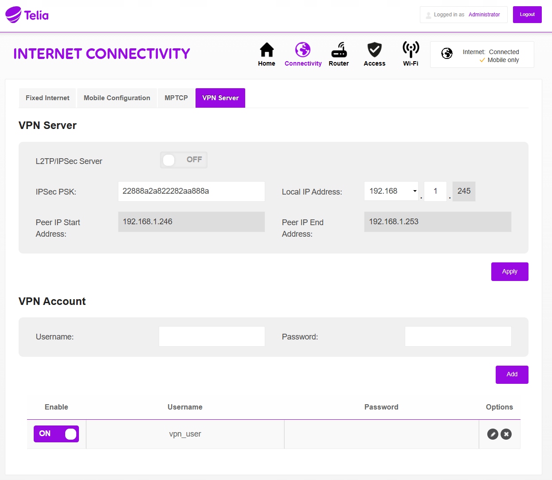Screen dimensions: 552x480
Task: Click the Logout button
Action: coord(527,15)
